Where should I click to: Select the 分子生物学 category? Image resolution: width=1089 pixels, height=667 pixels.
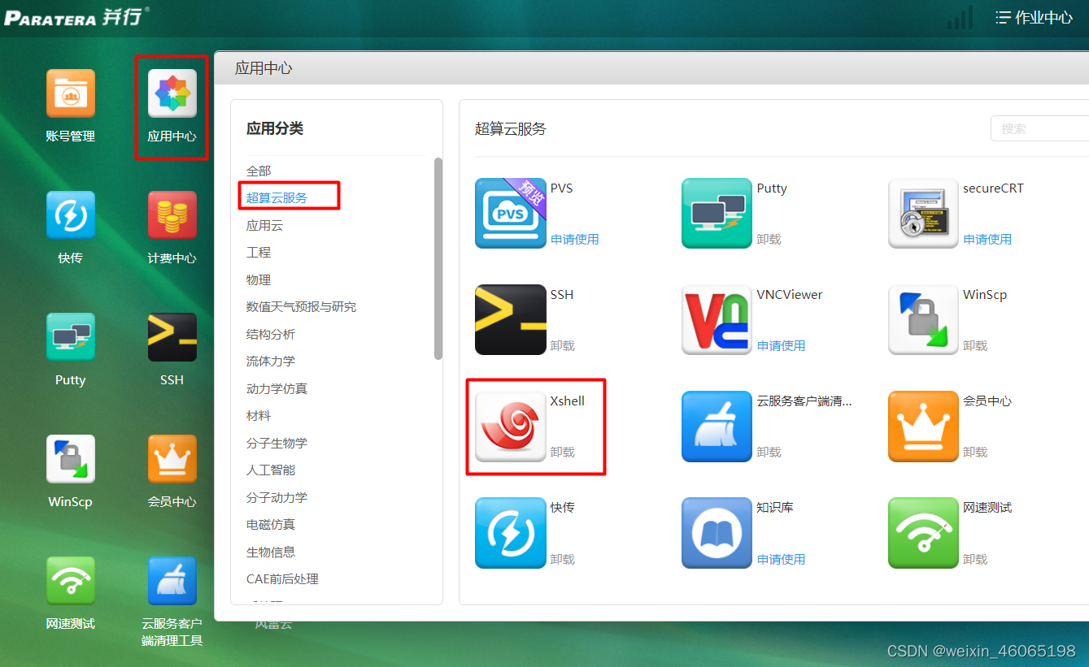pos(277,443)
